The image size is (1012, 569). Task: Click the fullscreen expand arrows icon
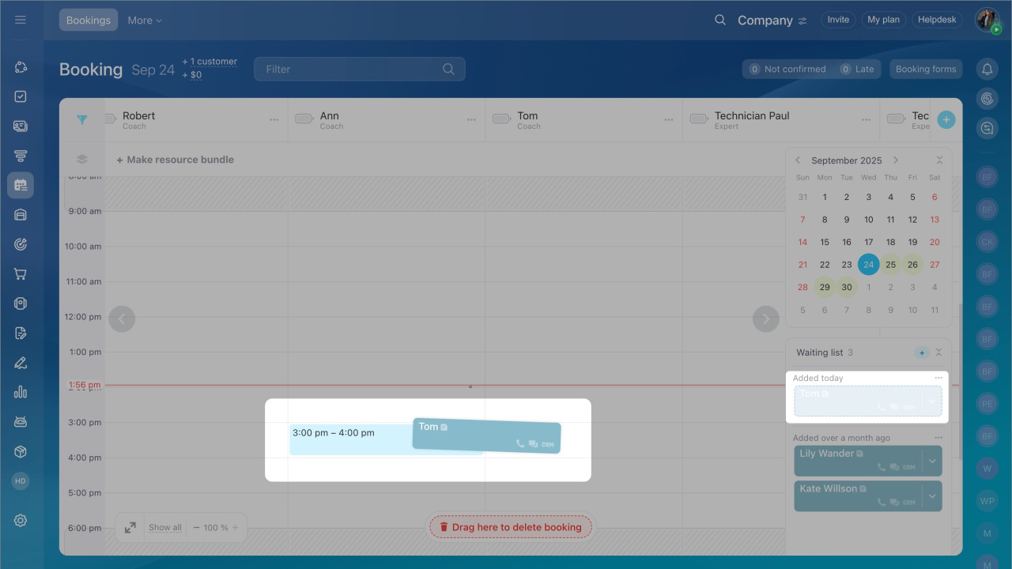point(130,527)
